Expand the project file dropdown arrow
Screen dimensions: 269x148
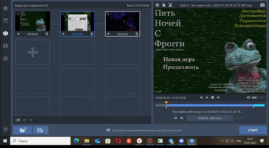coord(47,130)
